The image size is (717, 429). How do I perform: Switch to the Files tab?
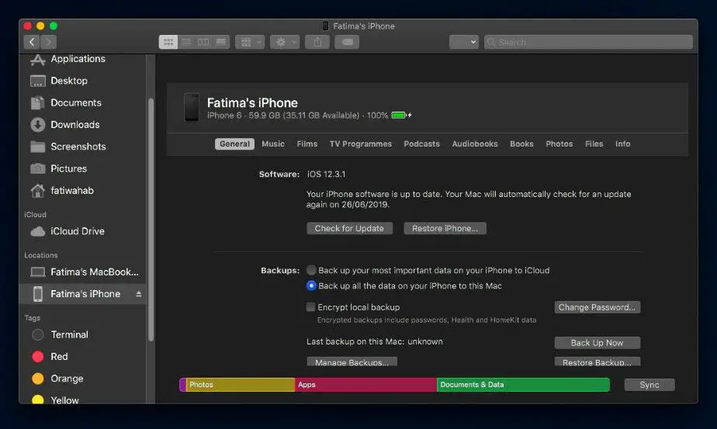click(x=594, y=144)
